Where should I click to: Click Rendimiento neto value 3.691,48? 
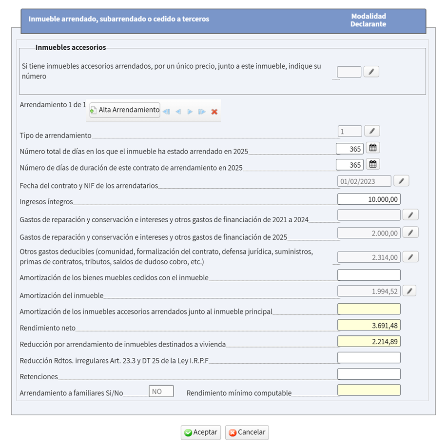pos(369,325)
